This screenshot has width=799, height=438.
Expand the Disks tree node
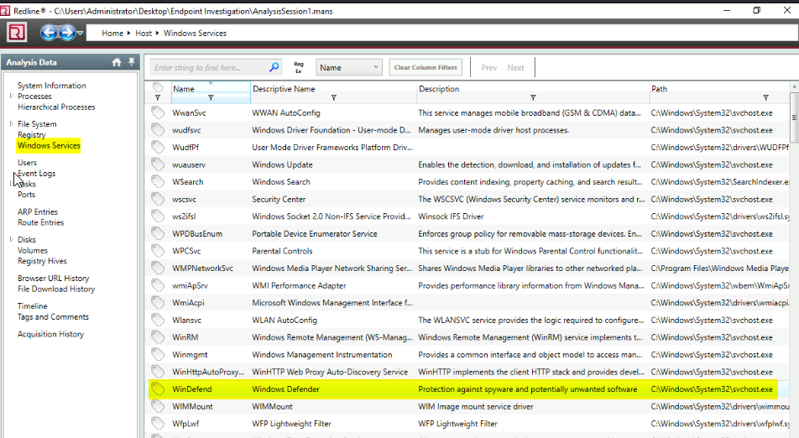[11, 239]
